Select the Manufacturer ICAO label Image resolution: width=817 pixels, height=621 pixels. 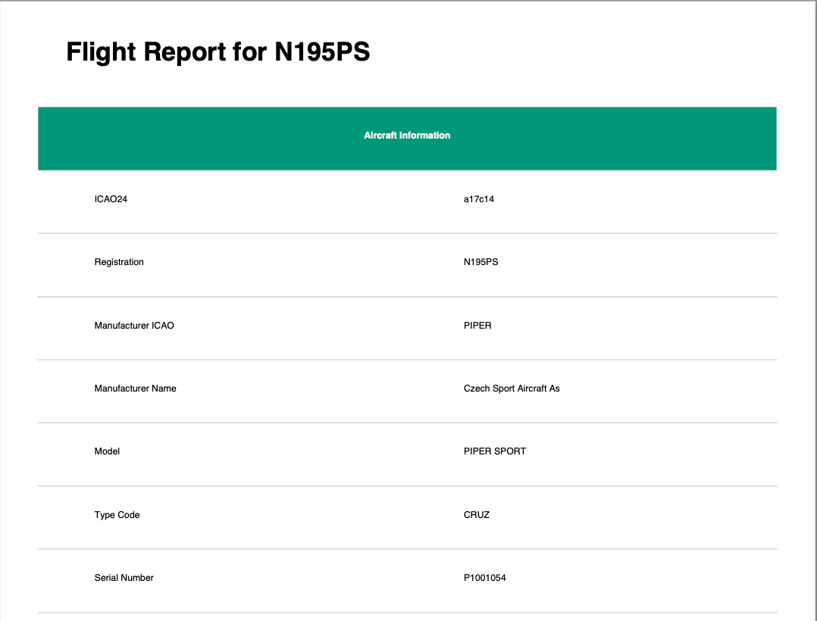134,326
